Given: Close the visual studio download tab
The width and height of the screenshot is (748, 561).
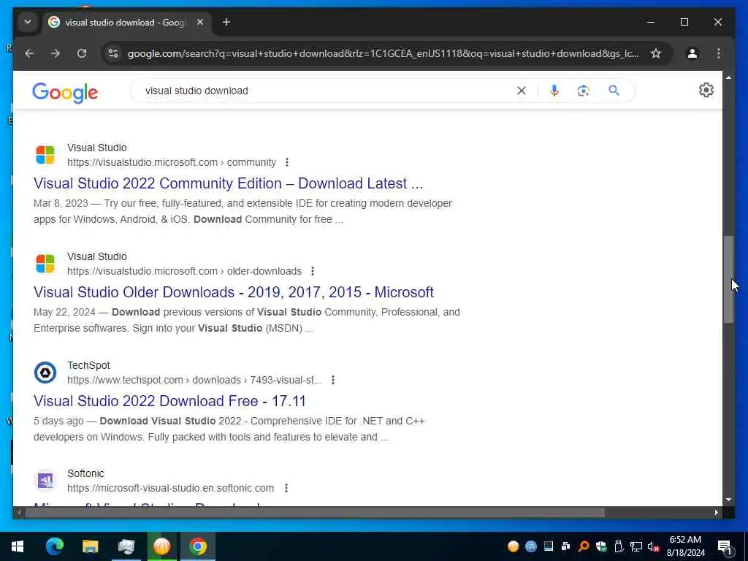Looking at the screenshot, I should [200, 22].
